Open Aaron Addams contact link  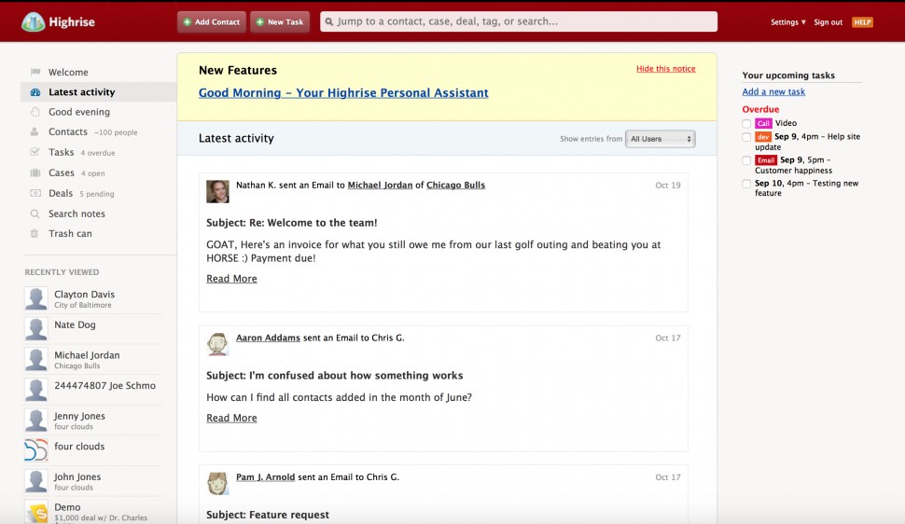[268, 338]
